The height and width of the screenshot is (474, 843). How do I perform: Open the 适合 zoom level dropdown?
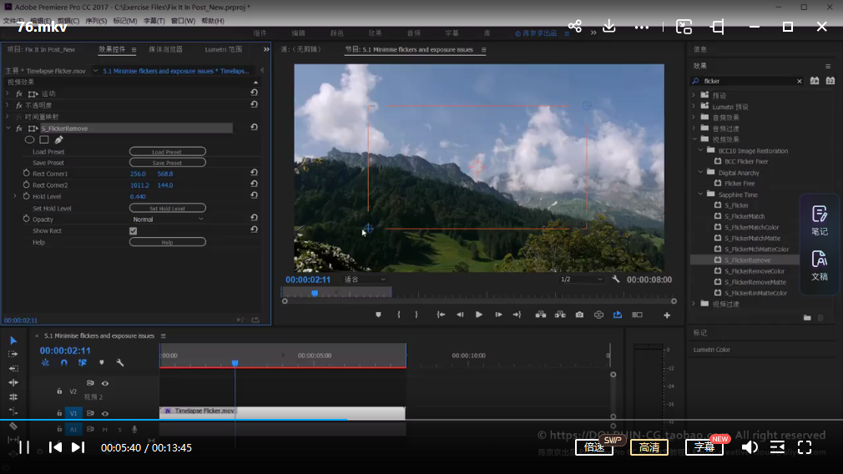[365, 280]
